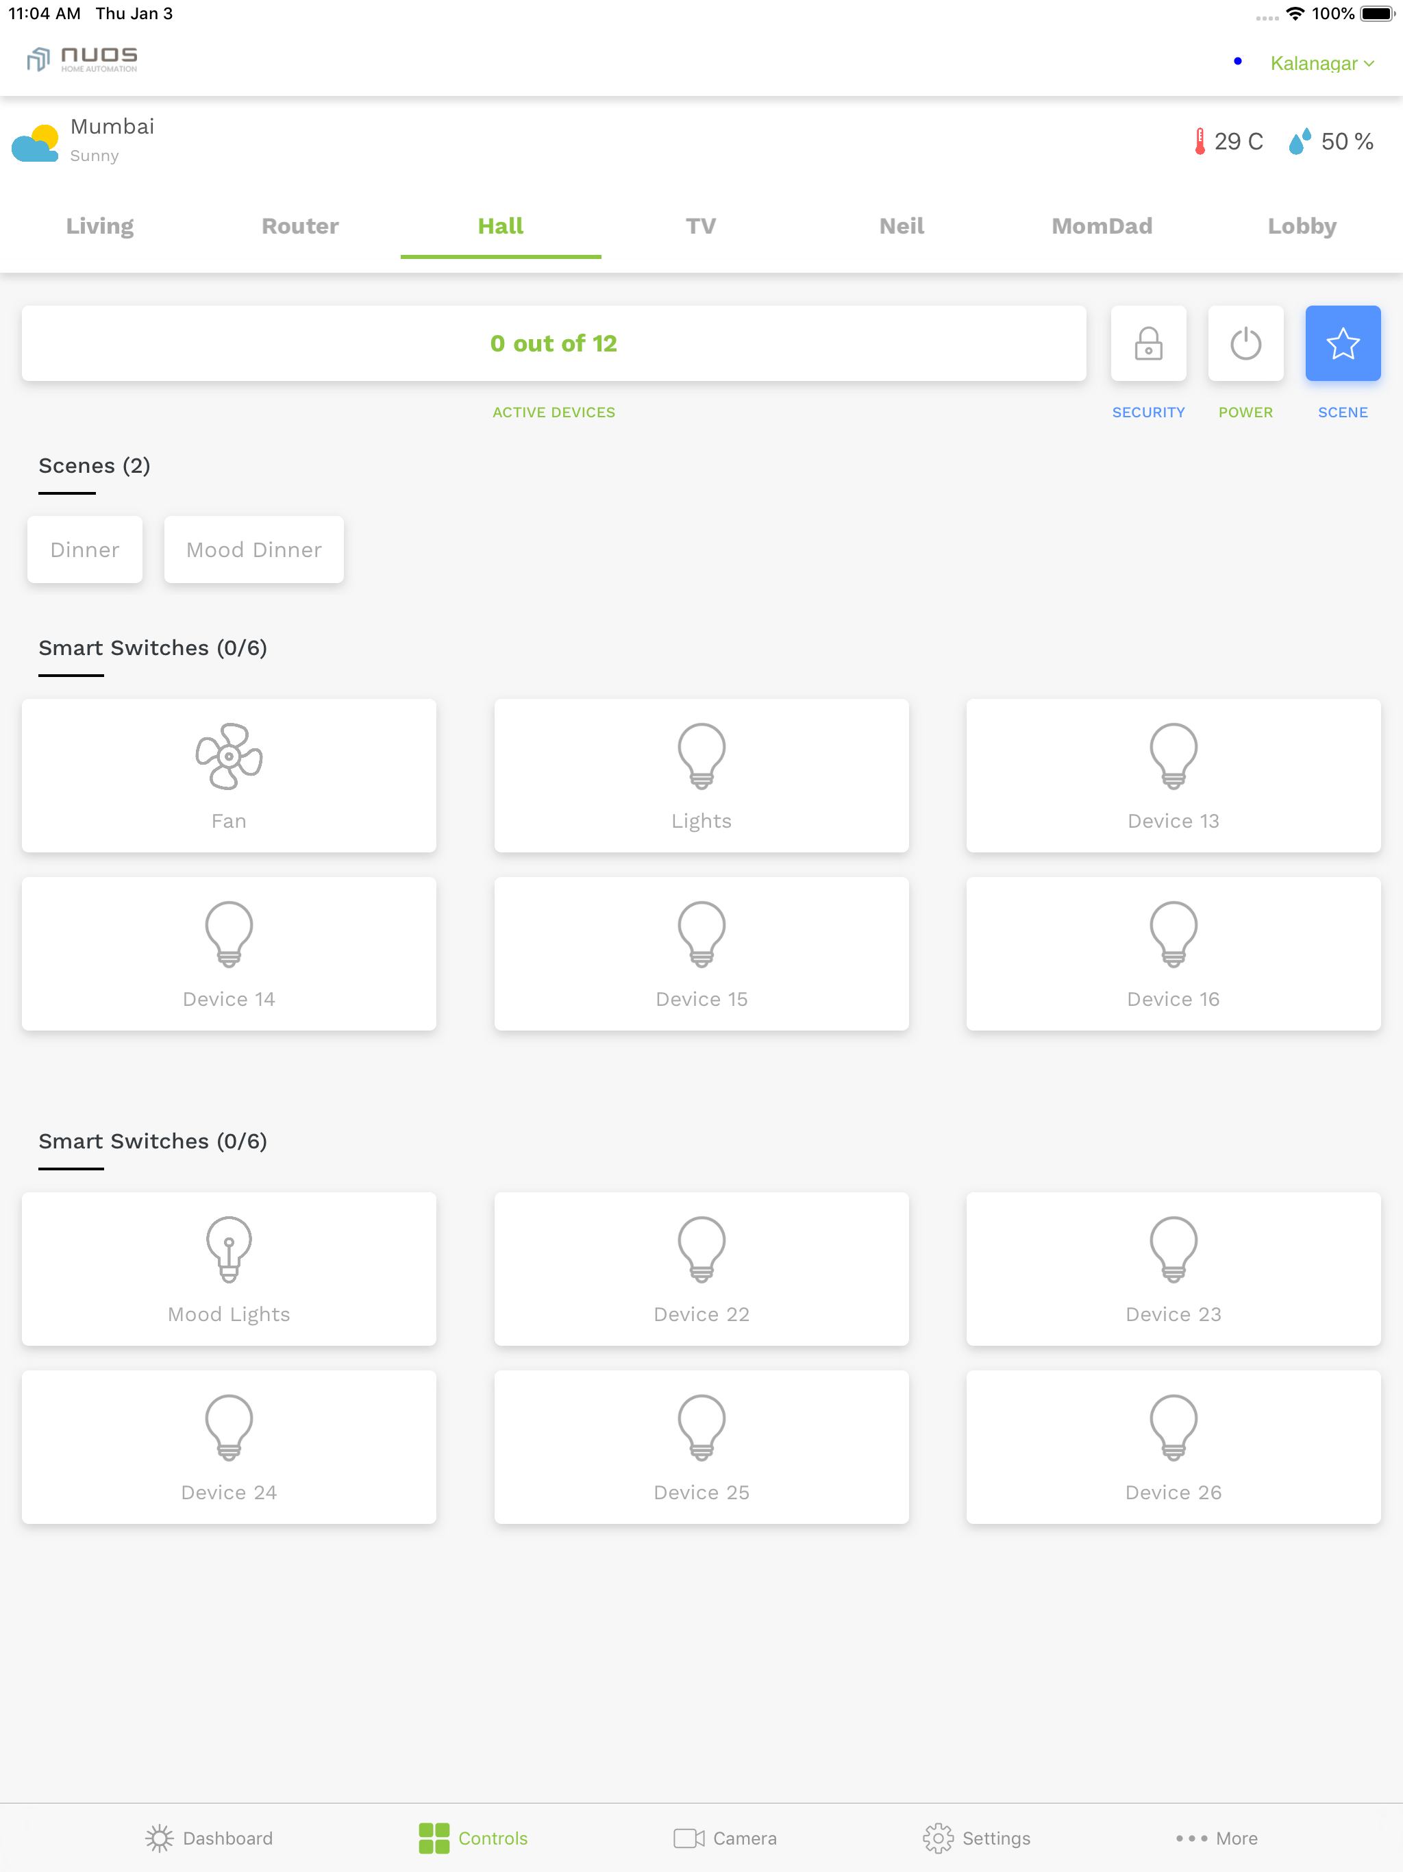The height and width of the screenshot is (1872, 1403).
Task: Open the Controls bottom tab
Action: click(473, 1838)
